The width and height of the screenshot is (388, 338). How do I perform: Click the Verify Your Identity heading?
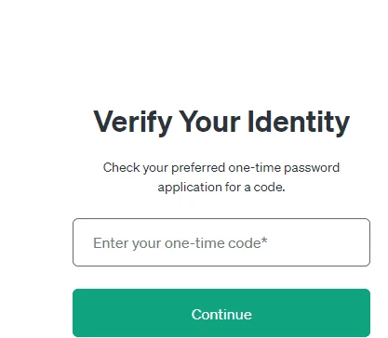(221, 123)
